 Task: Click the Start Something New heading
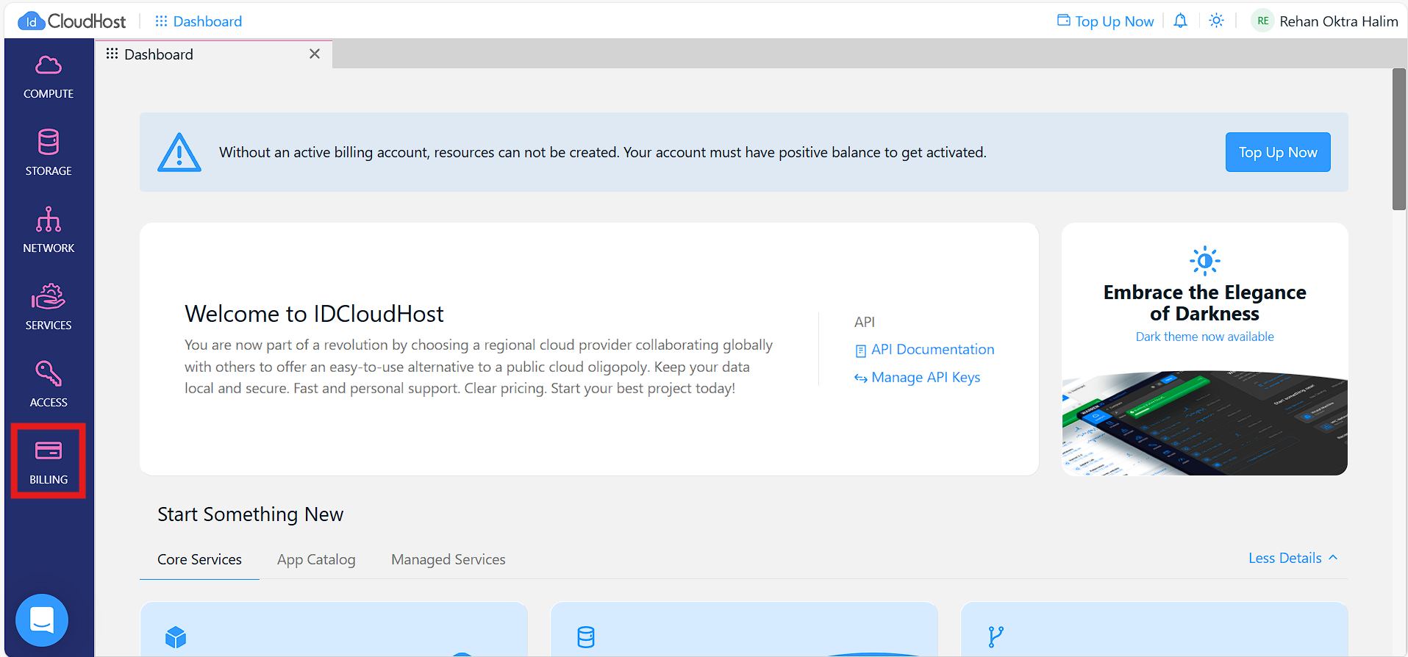[x=250, y=514]
